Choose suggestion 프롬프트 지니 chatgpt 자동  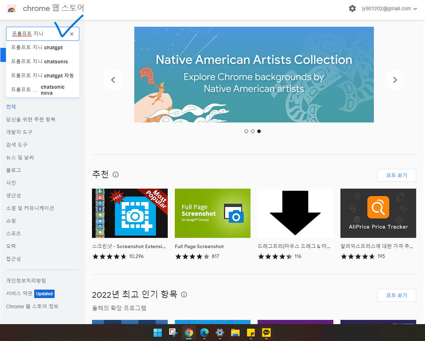(43, 76)
